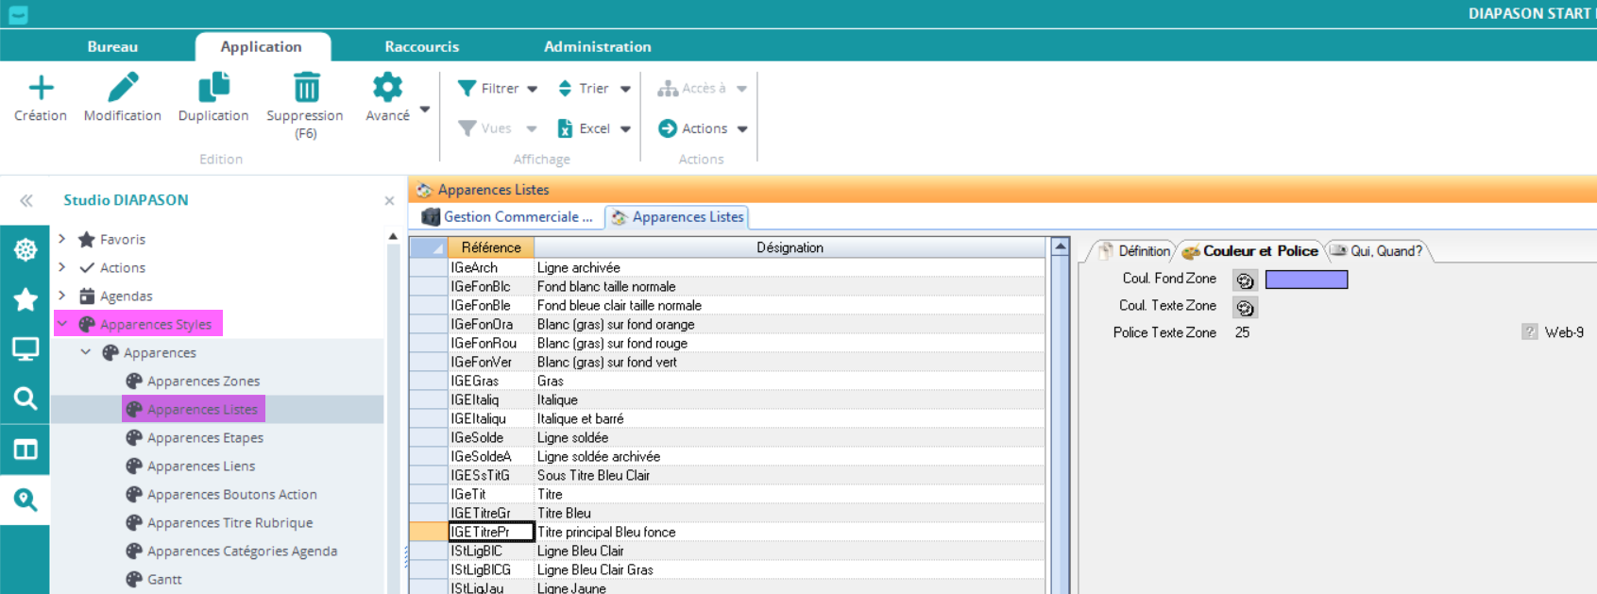Click the Suppression trash icon
This screenshot has width=1597, height=594.
click(x=306, y=89)
